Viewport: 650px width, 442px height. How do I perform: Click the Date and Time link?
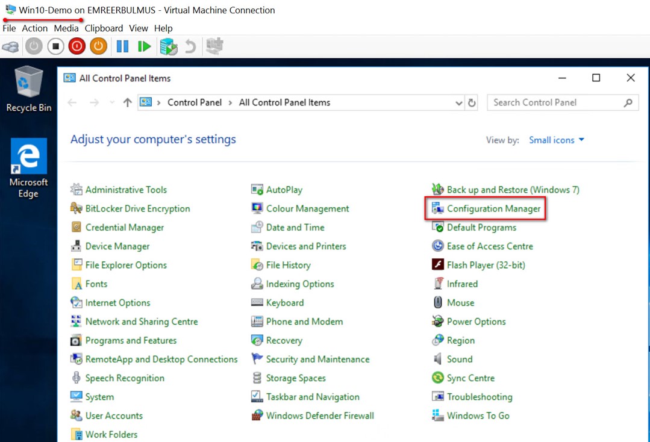coord(295,228)
